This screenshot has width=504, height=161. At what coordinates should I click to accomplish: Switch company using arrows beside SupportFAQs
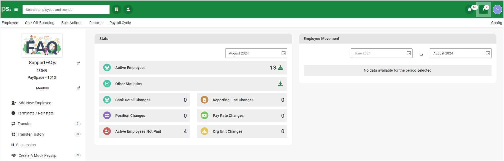(79, 63)
